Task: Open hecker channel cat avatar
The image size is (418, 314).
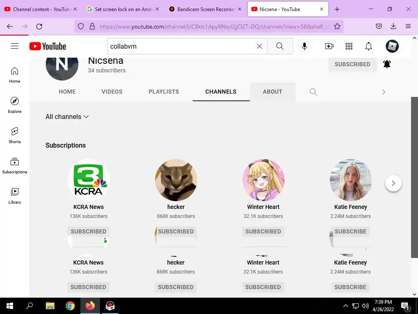Action: (176, 180)
